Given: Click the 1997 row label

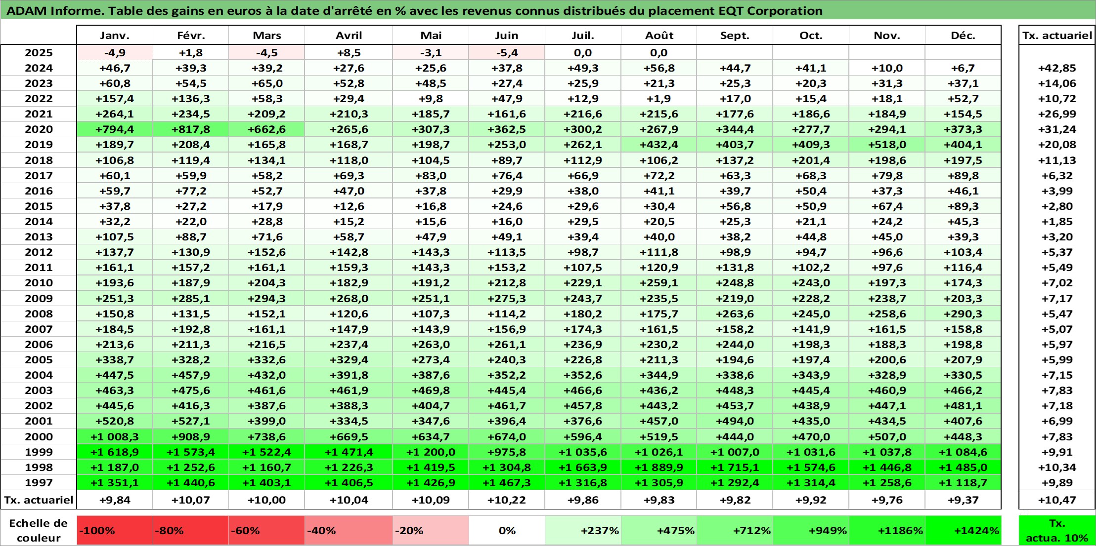Looking at the screenshot, I should (39, 482).
